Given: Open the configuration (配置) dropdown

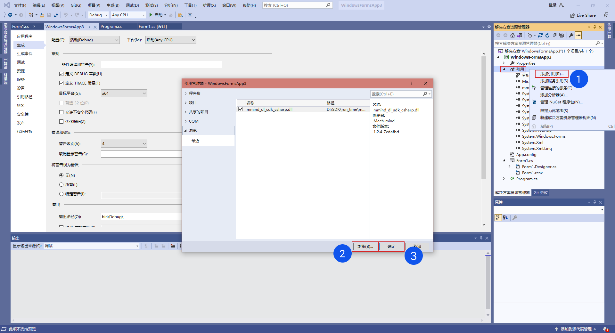Looking at the screenshot, I should tap(94, 40).
